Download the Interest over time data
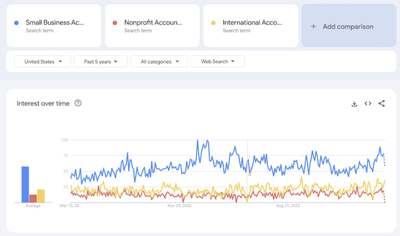The width and height of the screenshot is (400, 236). point(354,104)
